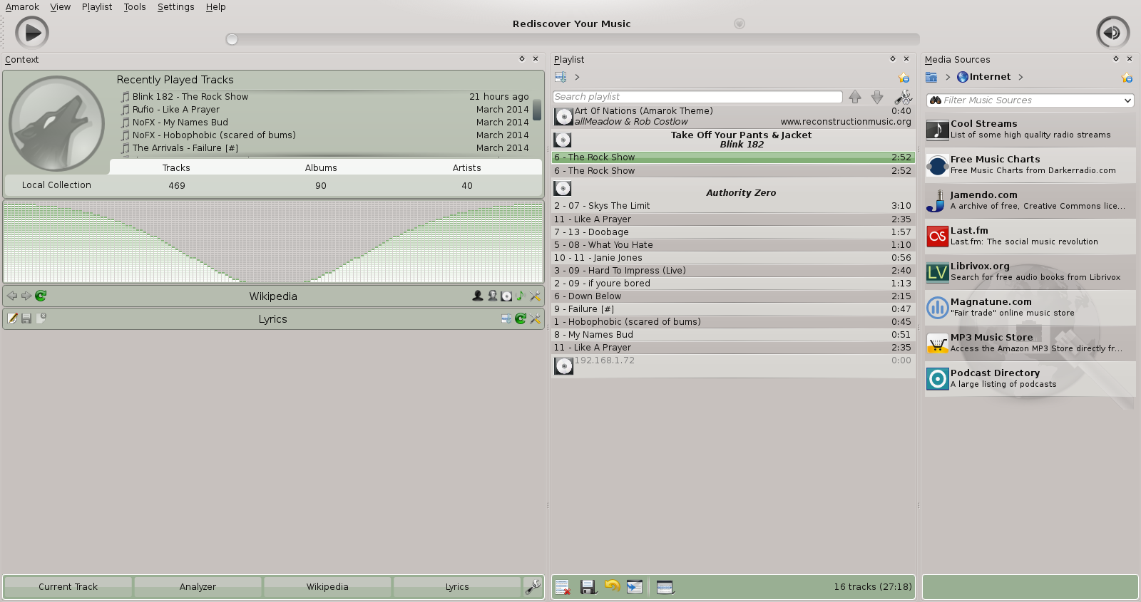Show Wikipedia composer page icon

coord(492,296)
